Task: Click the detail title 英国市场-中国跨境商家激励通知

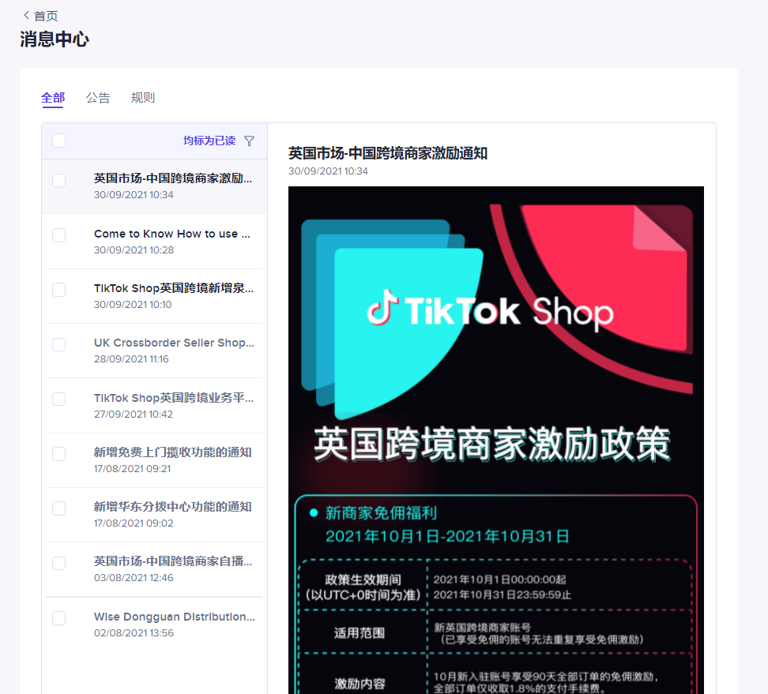Action: [x=387, y=154]
